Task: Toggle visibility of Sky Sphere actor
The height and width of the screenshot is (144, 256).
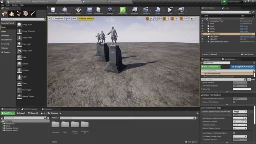Action: pyautogui.click(x=202, y=36)
